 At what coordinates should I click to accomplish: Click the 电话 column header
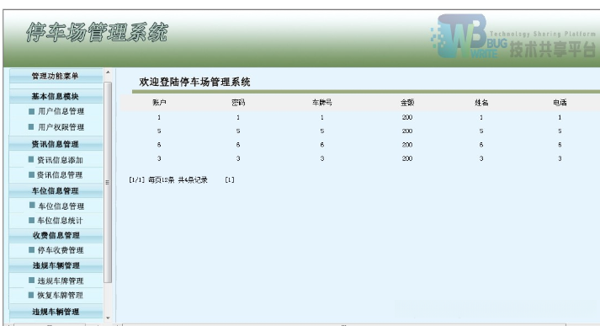[x=560, y=103]
